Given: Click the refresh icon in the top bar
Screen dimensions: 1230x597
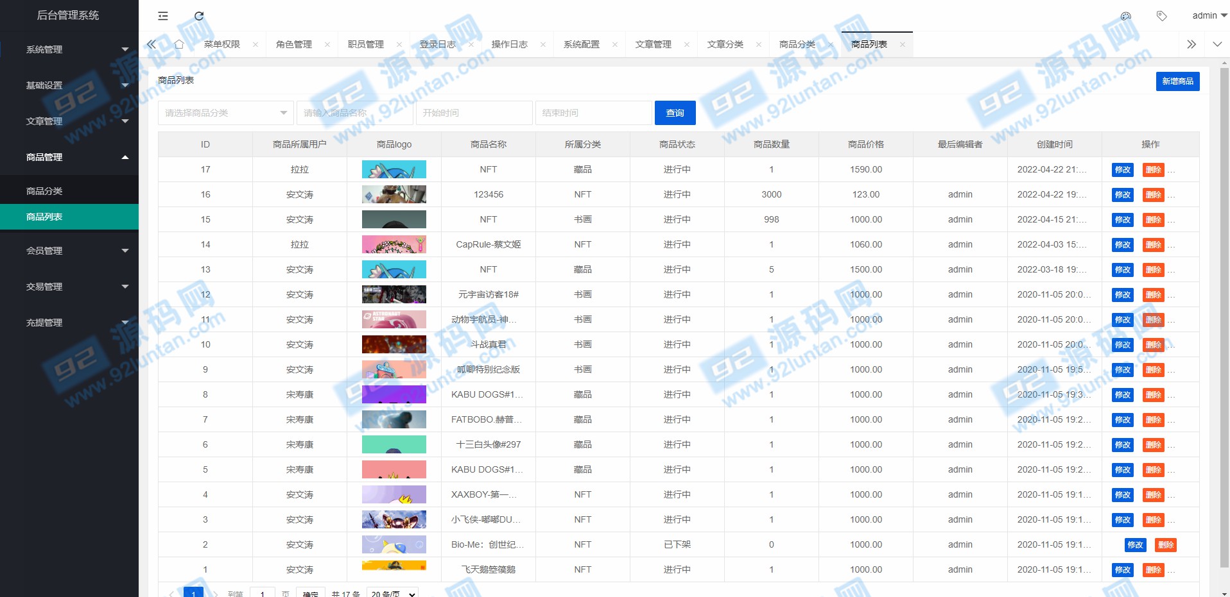Looking at the screenshot, I should [199, 16].
